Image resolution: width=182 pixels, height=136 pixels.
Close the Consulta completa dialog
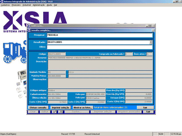click(153, 30)
